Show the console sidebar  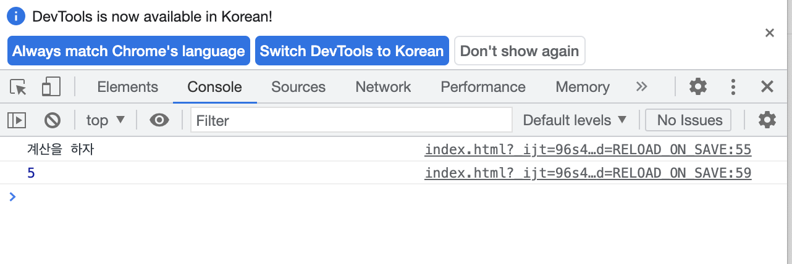pyautogui.click(x=16, y=120)
